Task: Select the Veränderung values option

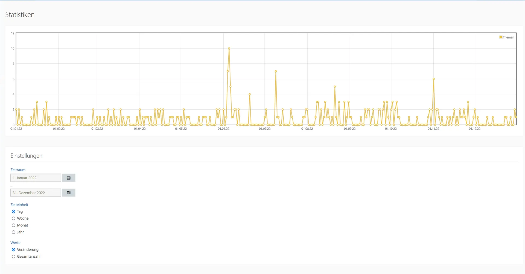Action: (13, 249)
